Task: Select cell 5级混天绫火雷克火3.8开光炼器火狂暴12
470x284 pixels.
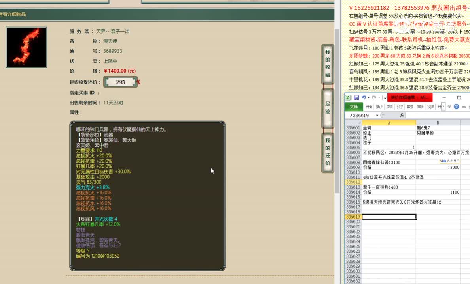Action: [x=389, y=202]
